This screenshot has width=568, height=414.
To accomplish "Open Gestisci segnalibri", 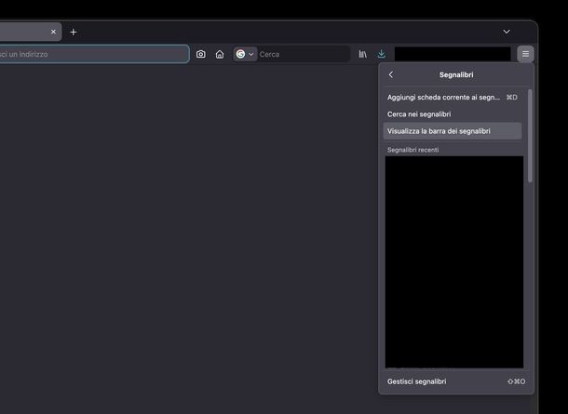I will 455,381.
